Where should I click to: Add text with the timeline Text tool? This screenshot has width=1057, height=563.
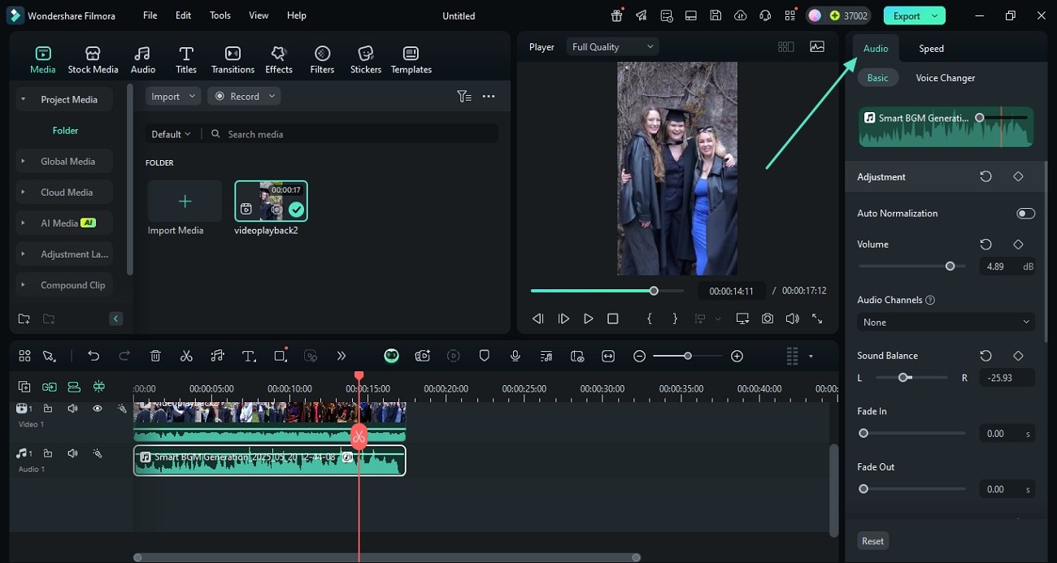point(249,356)
